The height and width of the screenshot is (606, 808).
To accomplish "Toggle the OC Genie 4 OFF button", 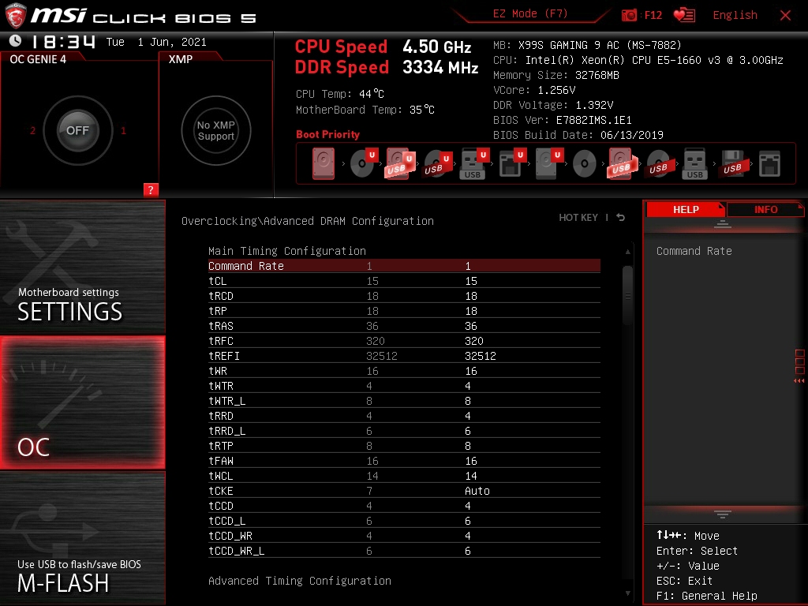I will coord(77,130).
